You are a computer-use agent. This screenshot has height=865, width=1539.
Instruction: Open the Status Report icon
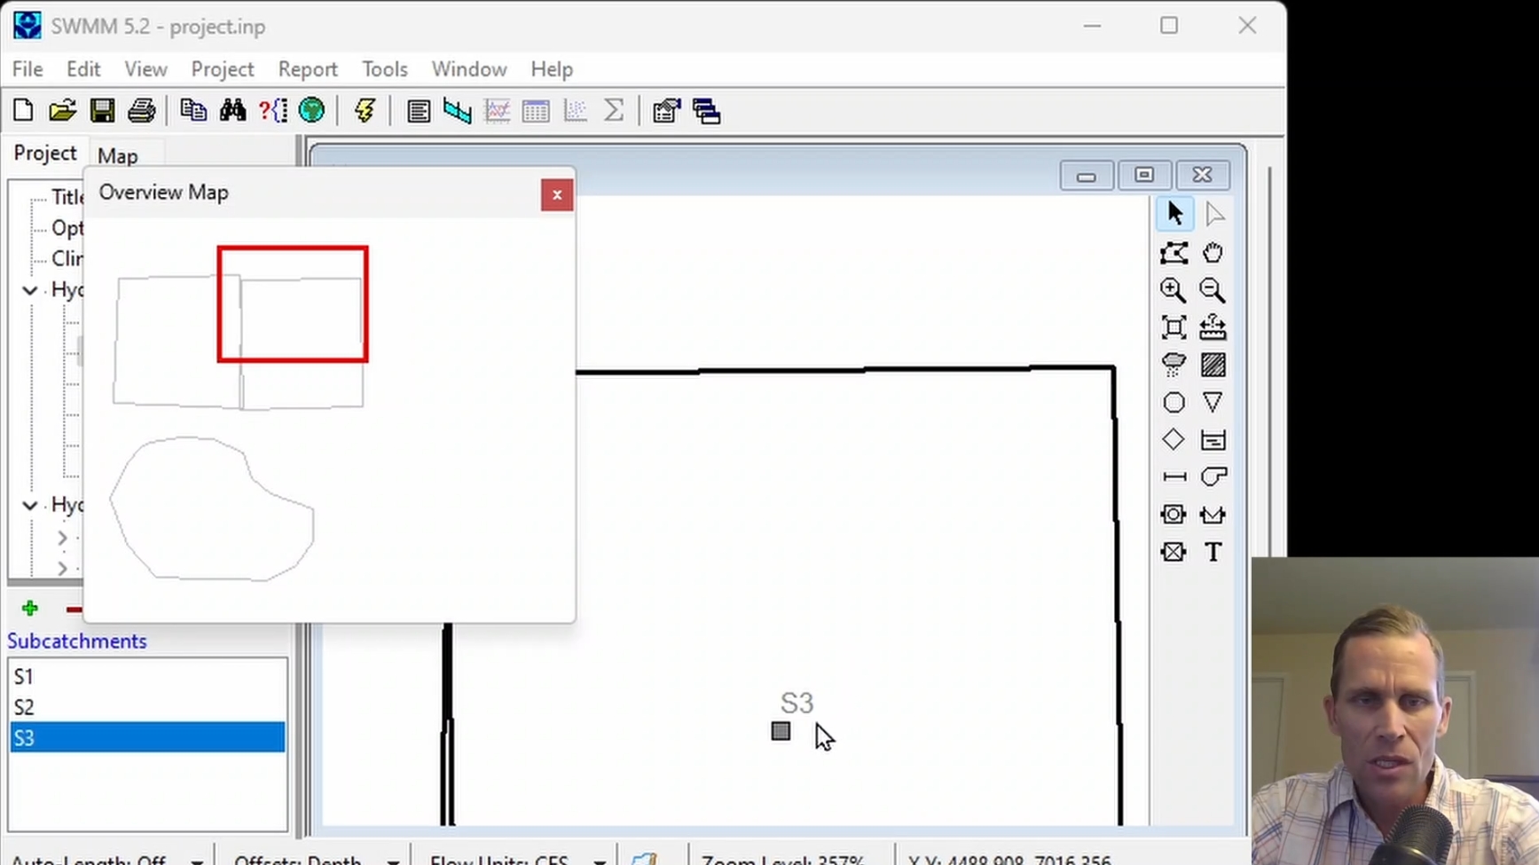(x=418, y=111)
